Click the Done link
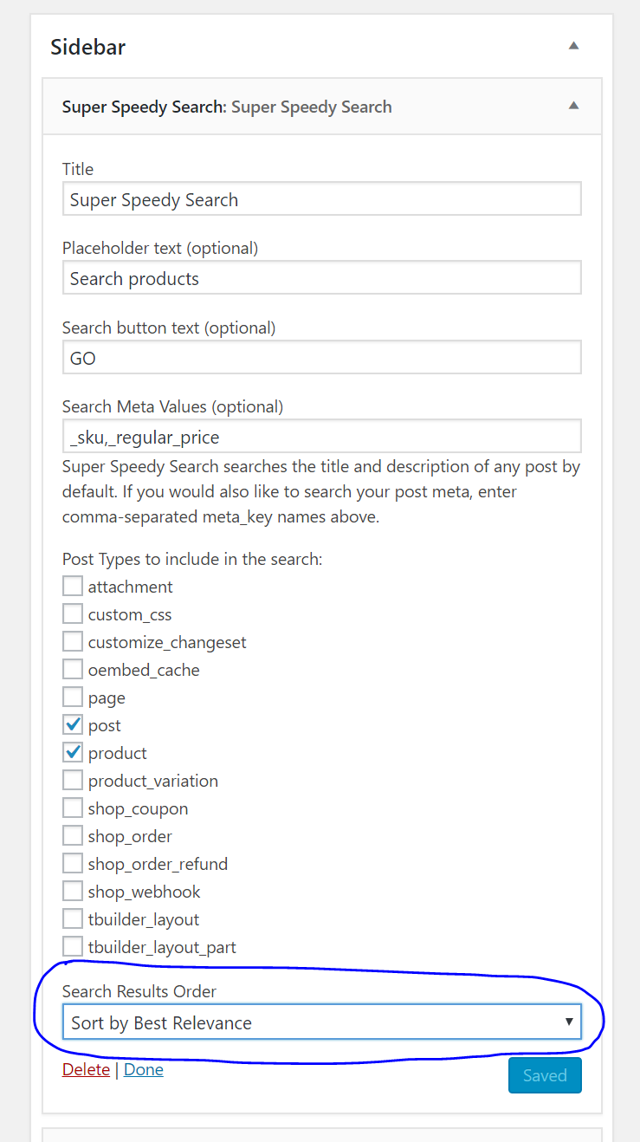The width and height of the screenshot is (640, 1142). coord(143,1069)
